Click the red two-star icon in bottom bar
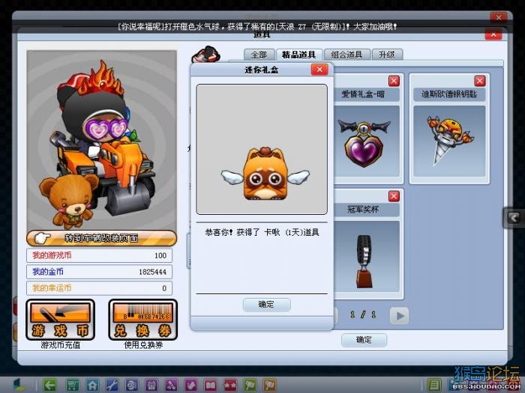 230,385
